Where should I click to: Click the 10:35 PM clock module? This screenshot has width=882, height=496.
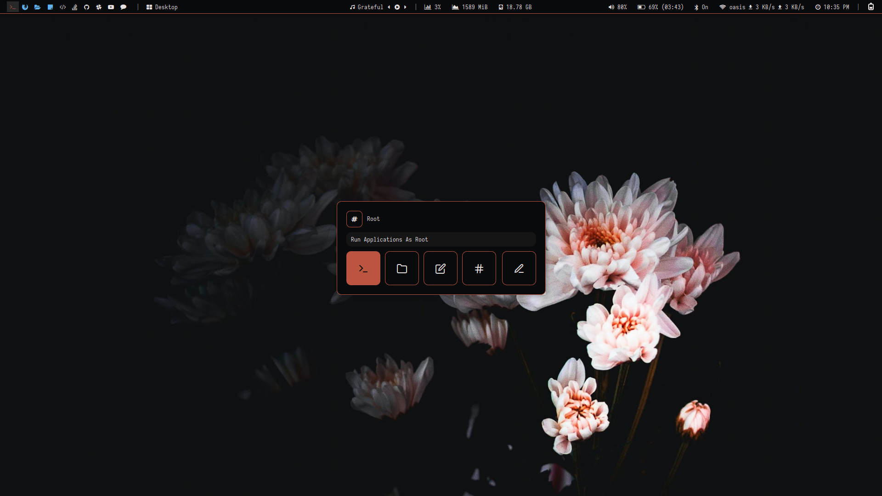pos(832,7)
